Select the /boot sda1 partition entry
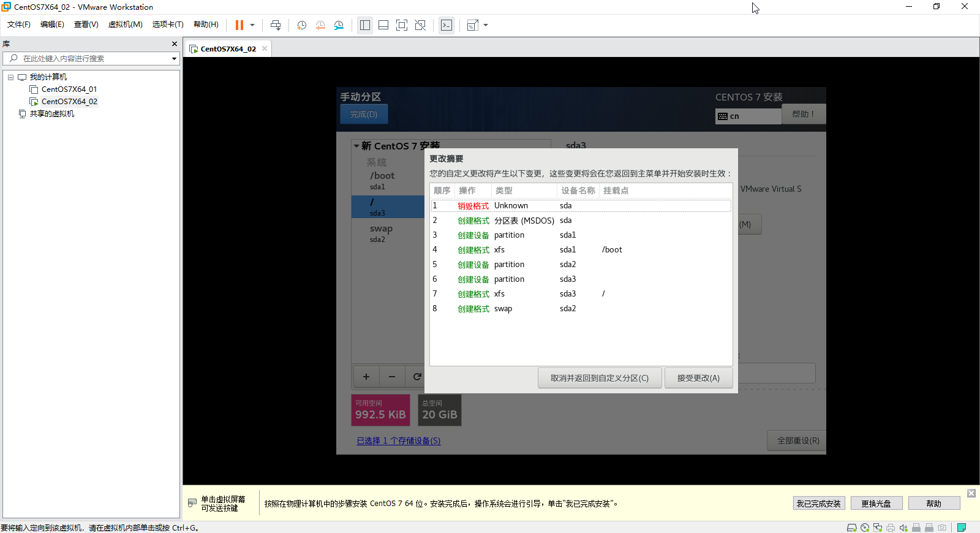Image resolution: width=980 pixels, height=533 pixels. pos(388,180)
